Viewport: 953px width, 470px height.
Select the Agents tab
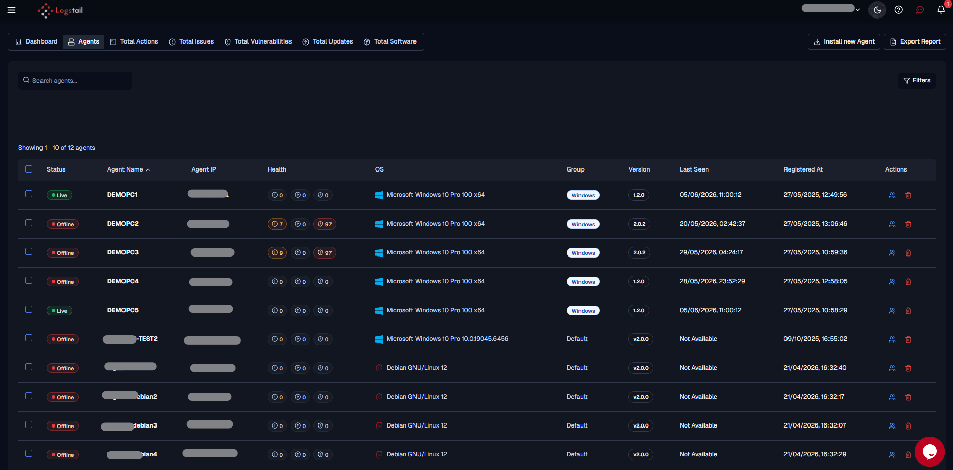[x=84, y=41]
